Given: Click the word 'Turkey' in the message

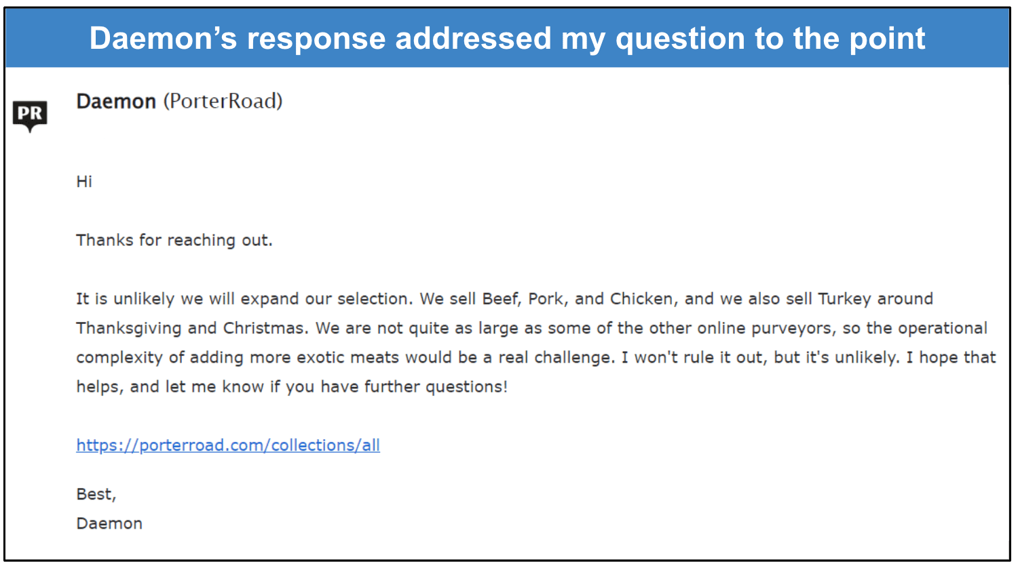Looking at the screenshot, I should coord(844,299).
